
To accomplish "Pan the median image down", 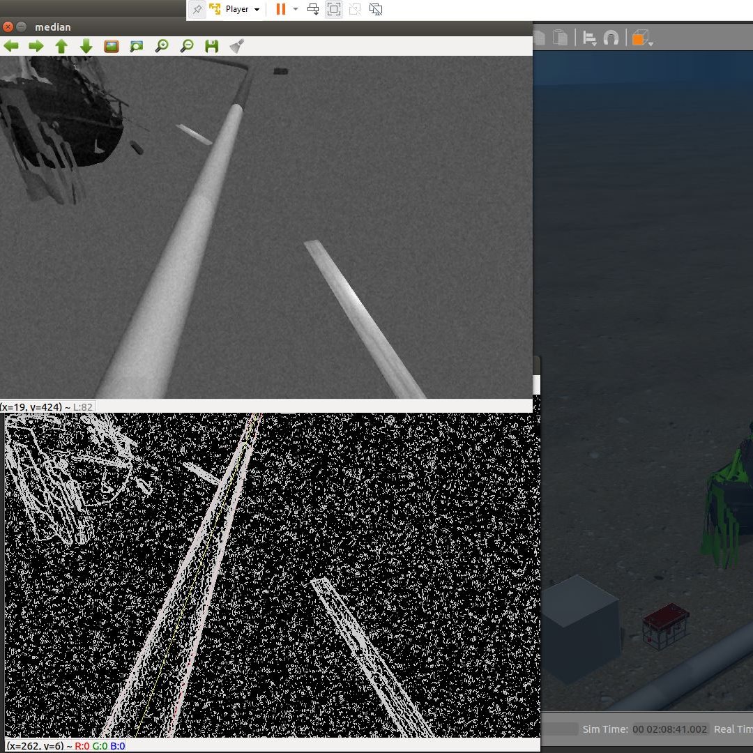I will point(86,46).
